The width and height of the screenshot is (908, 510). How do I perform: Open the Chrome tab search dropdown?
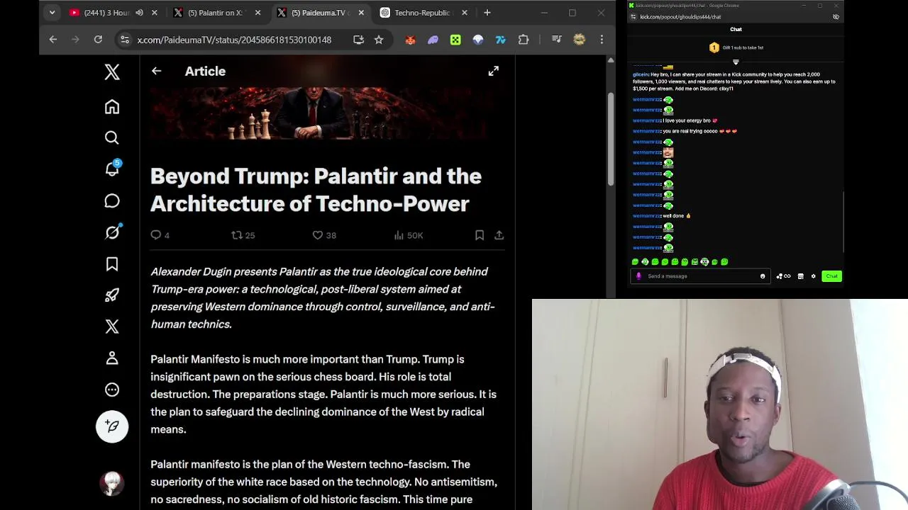point(52,13)
